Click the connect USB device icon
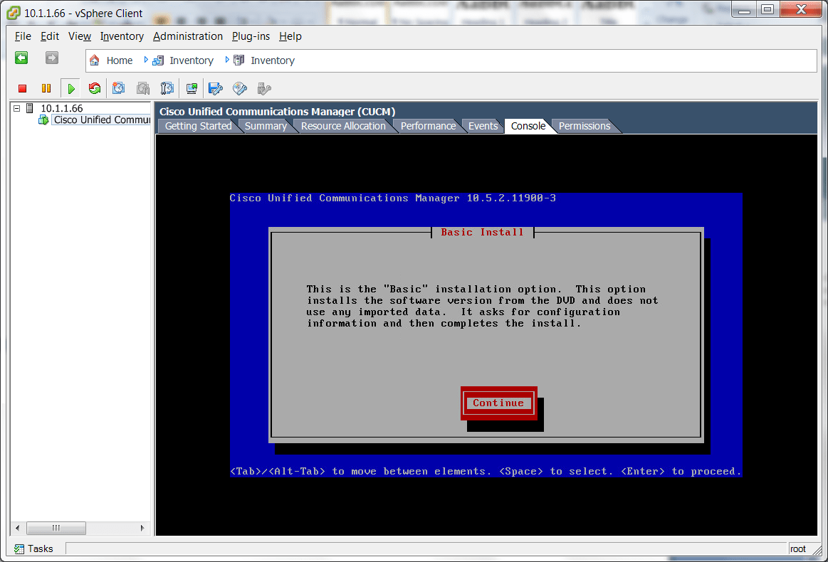The image size is (828, 562). tap(264, 88)
